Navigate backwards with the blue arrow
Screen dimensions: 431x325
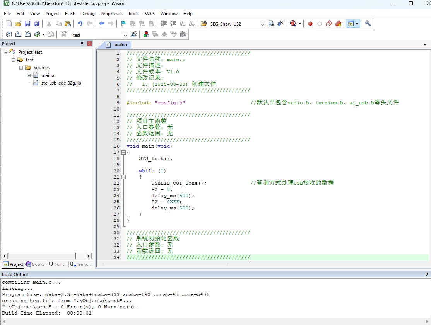coord(102,24)
